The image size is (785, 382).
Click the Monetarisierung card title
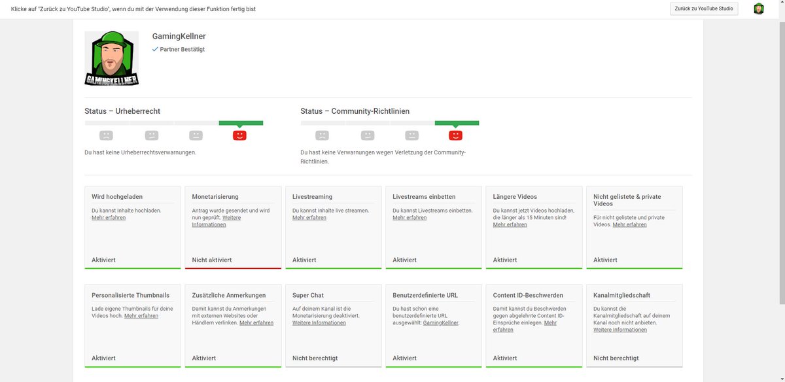(x=215, y=196)
